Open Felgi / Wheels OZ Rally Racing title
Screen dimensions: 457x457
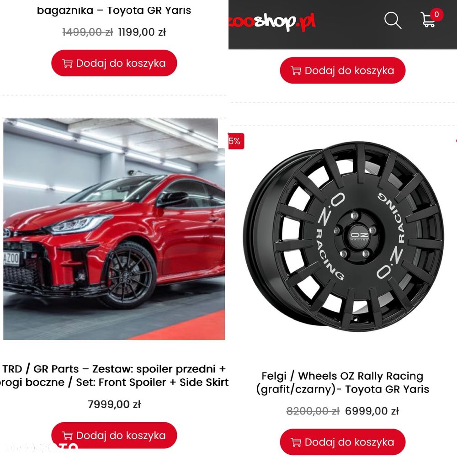point(343,383)
